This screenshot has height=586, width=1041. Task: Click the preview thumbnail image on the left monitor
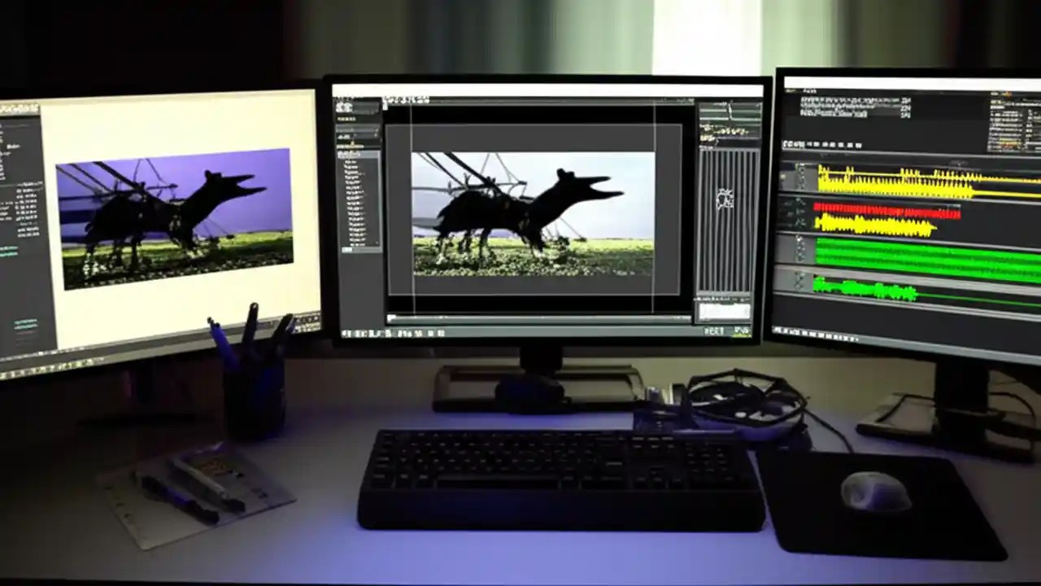pos(163,220)
